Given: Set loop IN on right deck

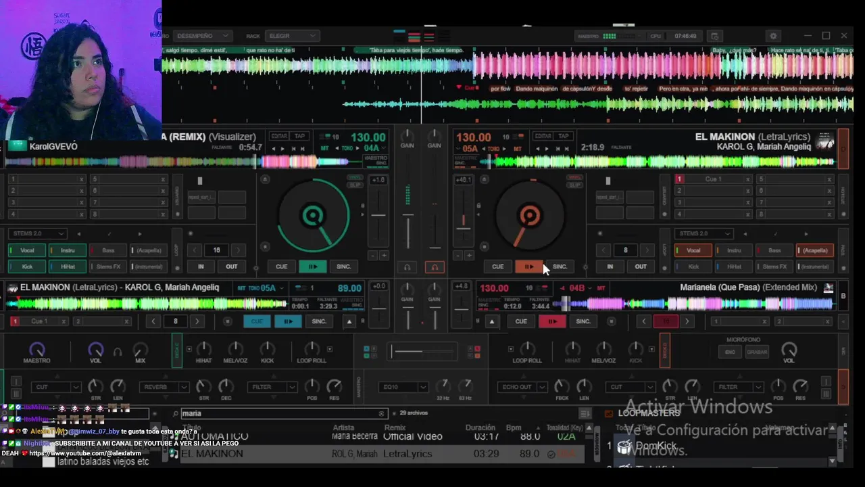Looking at the screenshot, I should pos(610,266).
